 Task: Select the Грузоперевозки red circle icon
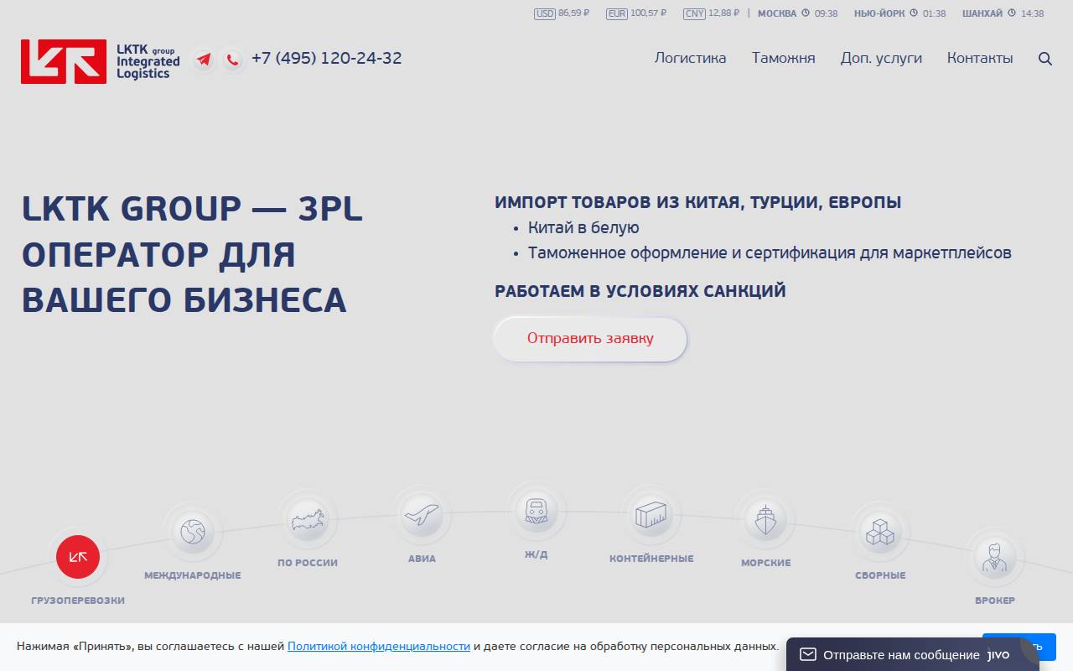[x=78, y=557]
